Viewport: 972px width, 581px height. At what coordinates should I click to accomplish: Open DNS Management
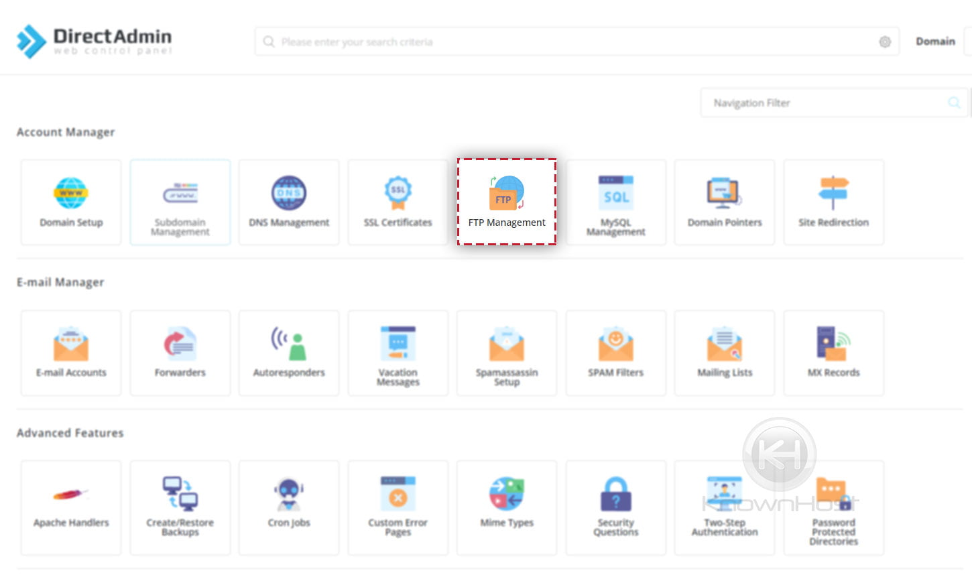pos(289,201)
